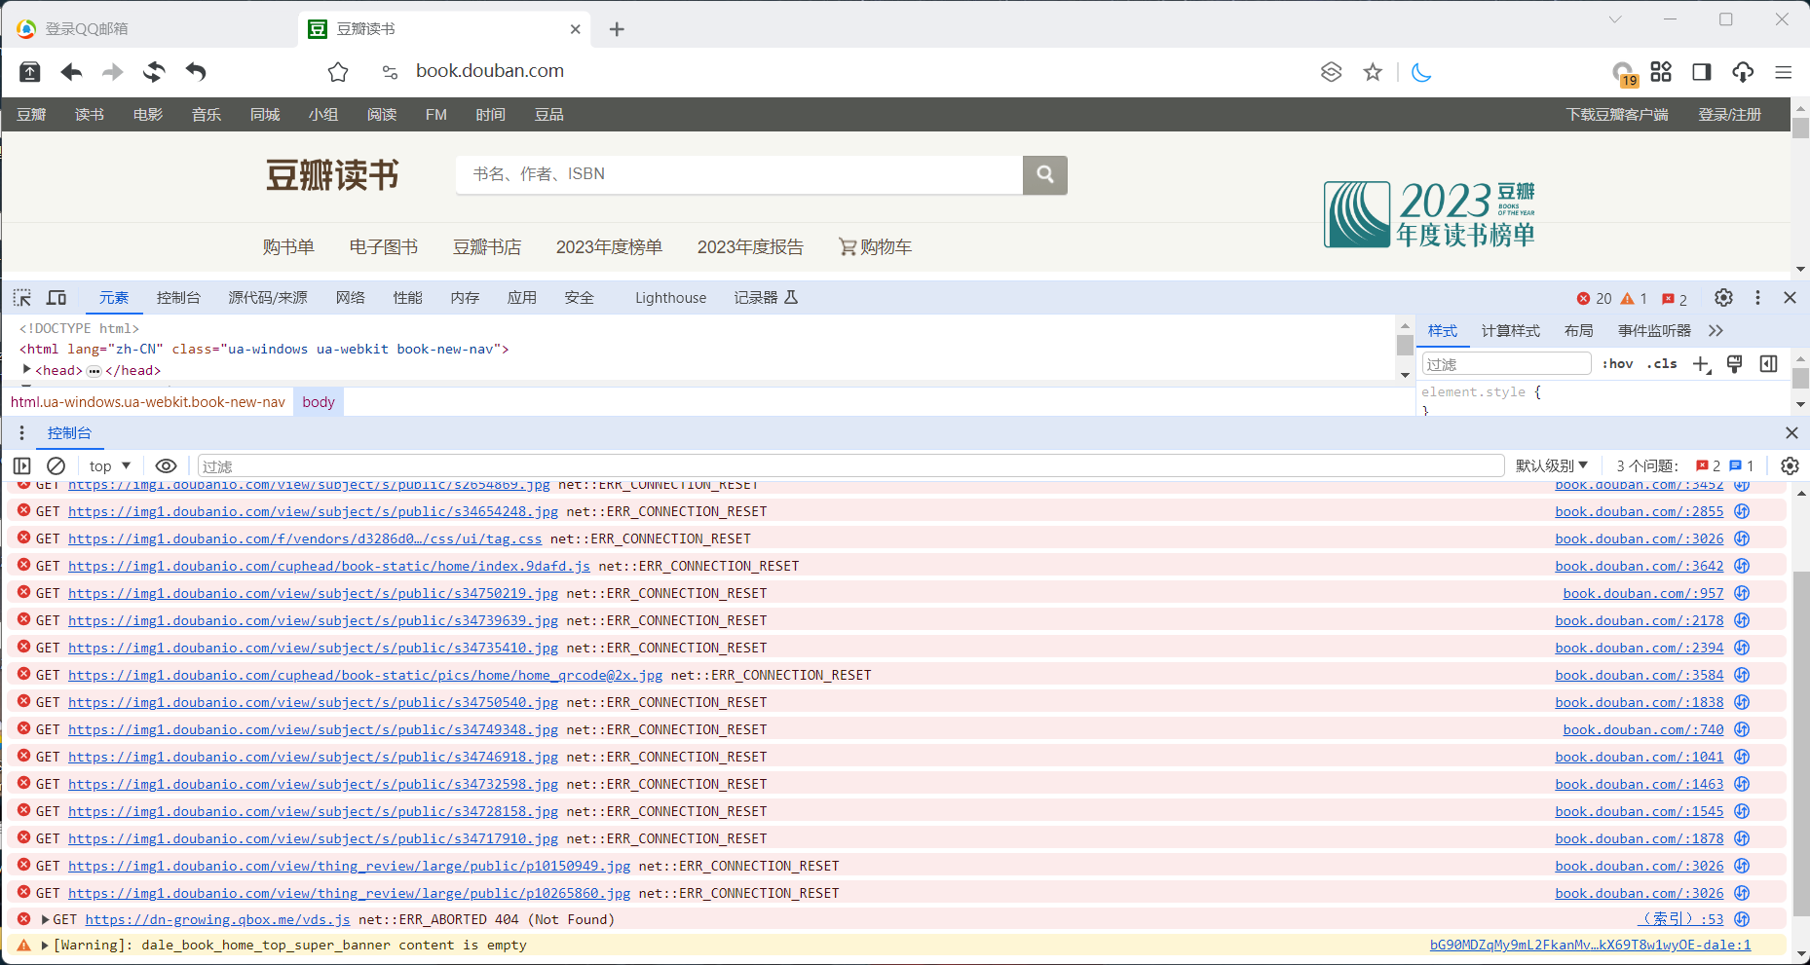Screen dimensions: 1810x965
Task: Click 书名、作者、ISBN search field
Action: pyautogui.click(x=739, y=174)
